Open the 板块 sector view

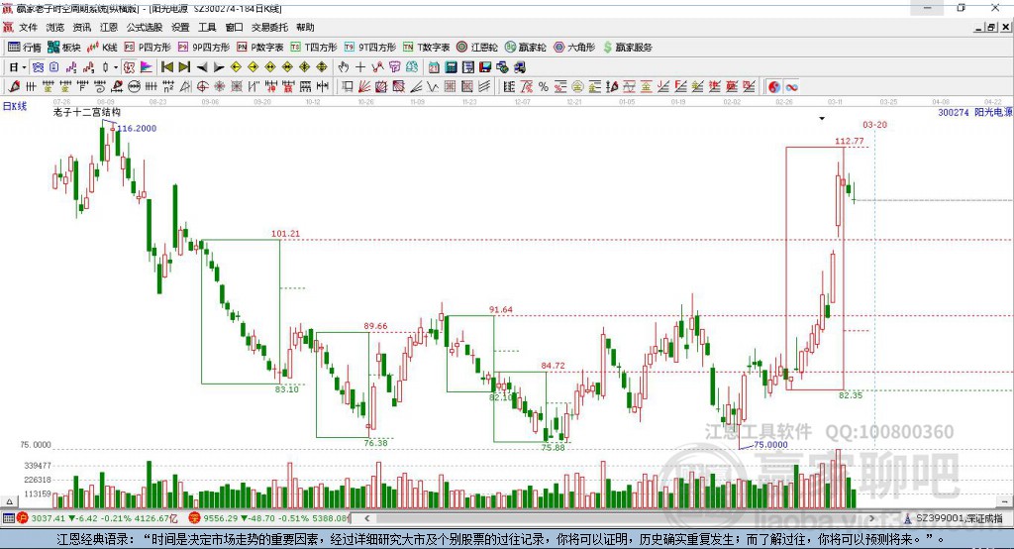64,48
